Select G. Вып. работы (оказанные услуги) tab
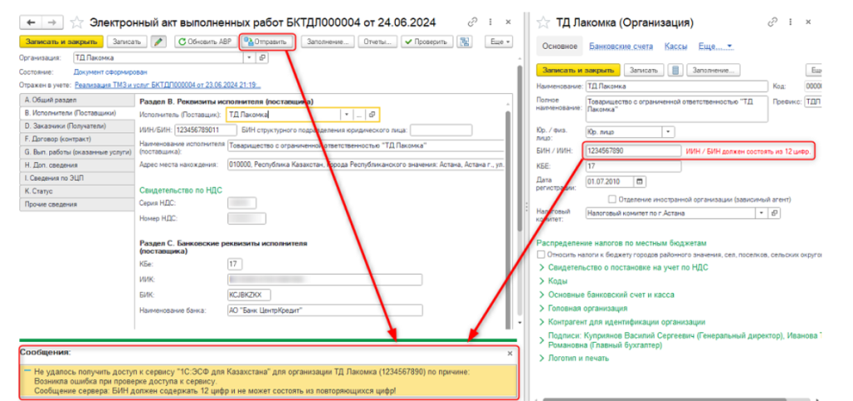Viewport: 853px width, 401px height. [x=76, y=152]
